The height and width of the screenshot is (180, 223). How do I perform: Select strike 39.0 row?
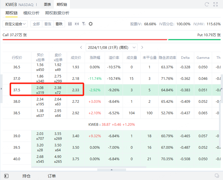click(x=112, y=136)
